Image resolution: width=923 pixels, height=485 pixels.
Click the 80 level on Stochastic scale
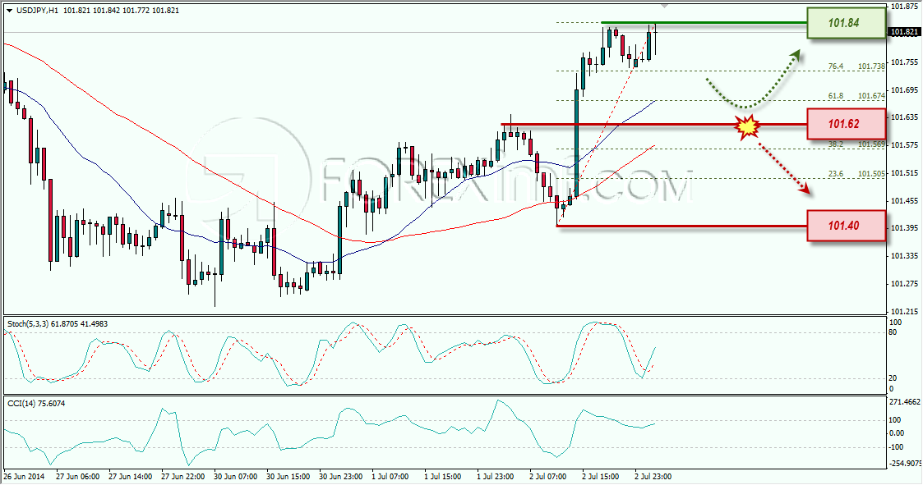pos(893,332)
